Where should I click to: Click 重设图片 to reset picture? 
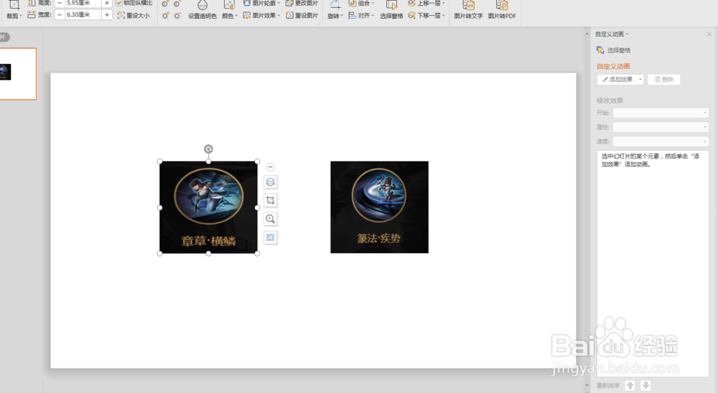[302, 16]
